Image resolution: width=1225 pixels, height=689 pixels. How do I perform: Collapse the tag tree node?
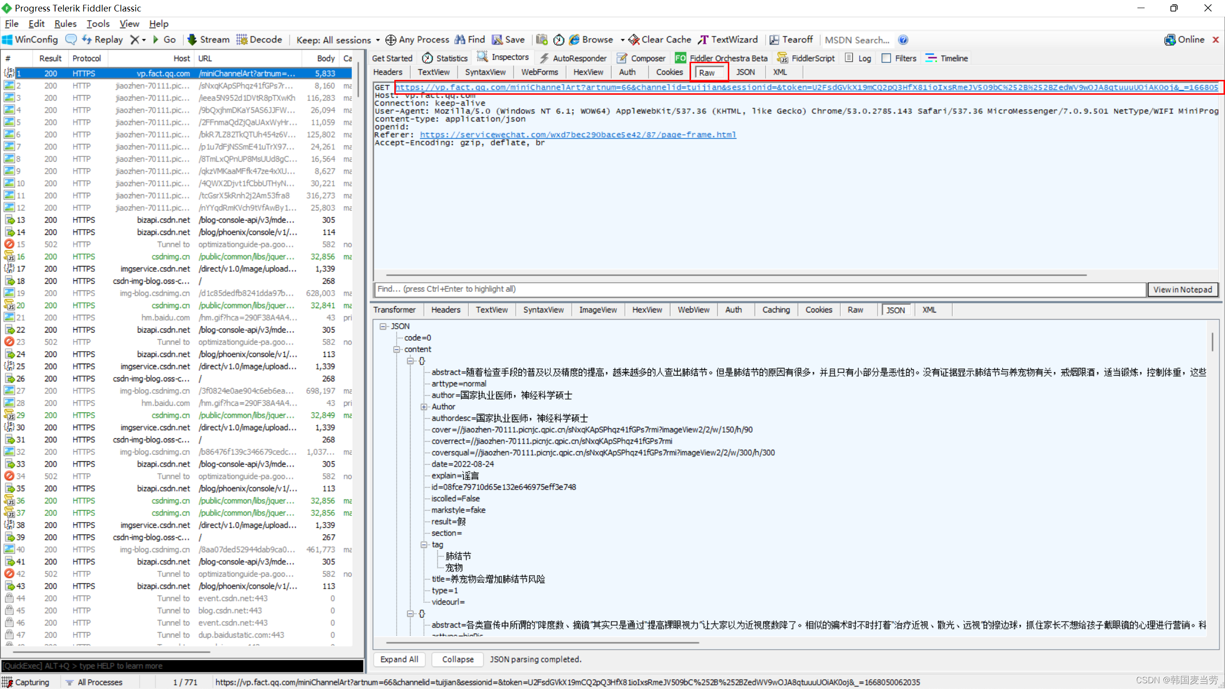423,545
